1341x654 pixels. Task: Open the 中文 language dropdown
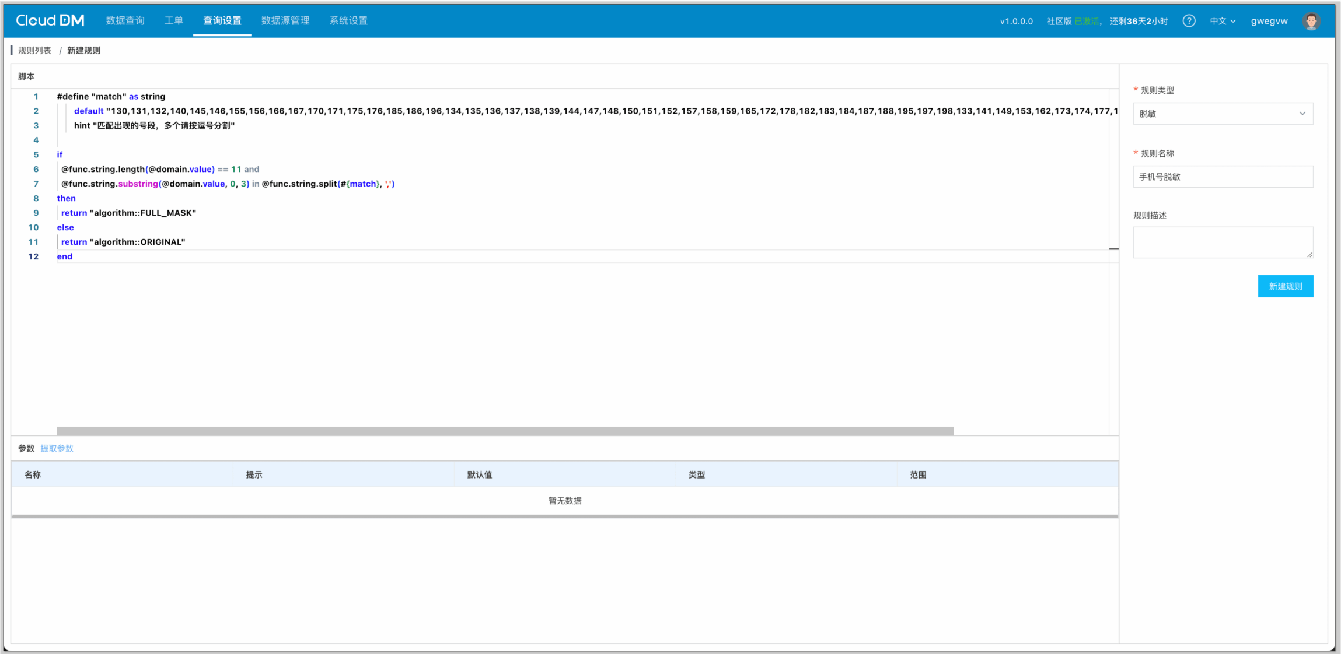[x=1222, y=21]
